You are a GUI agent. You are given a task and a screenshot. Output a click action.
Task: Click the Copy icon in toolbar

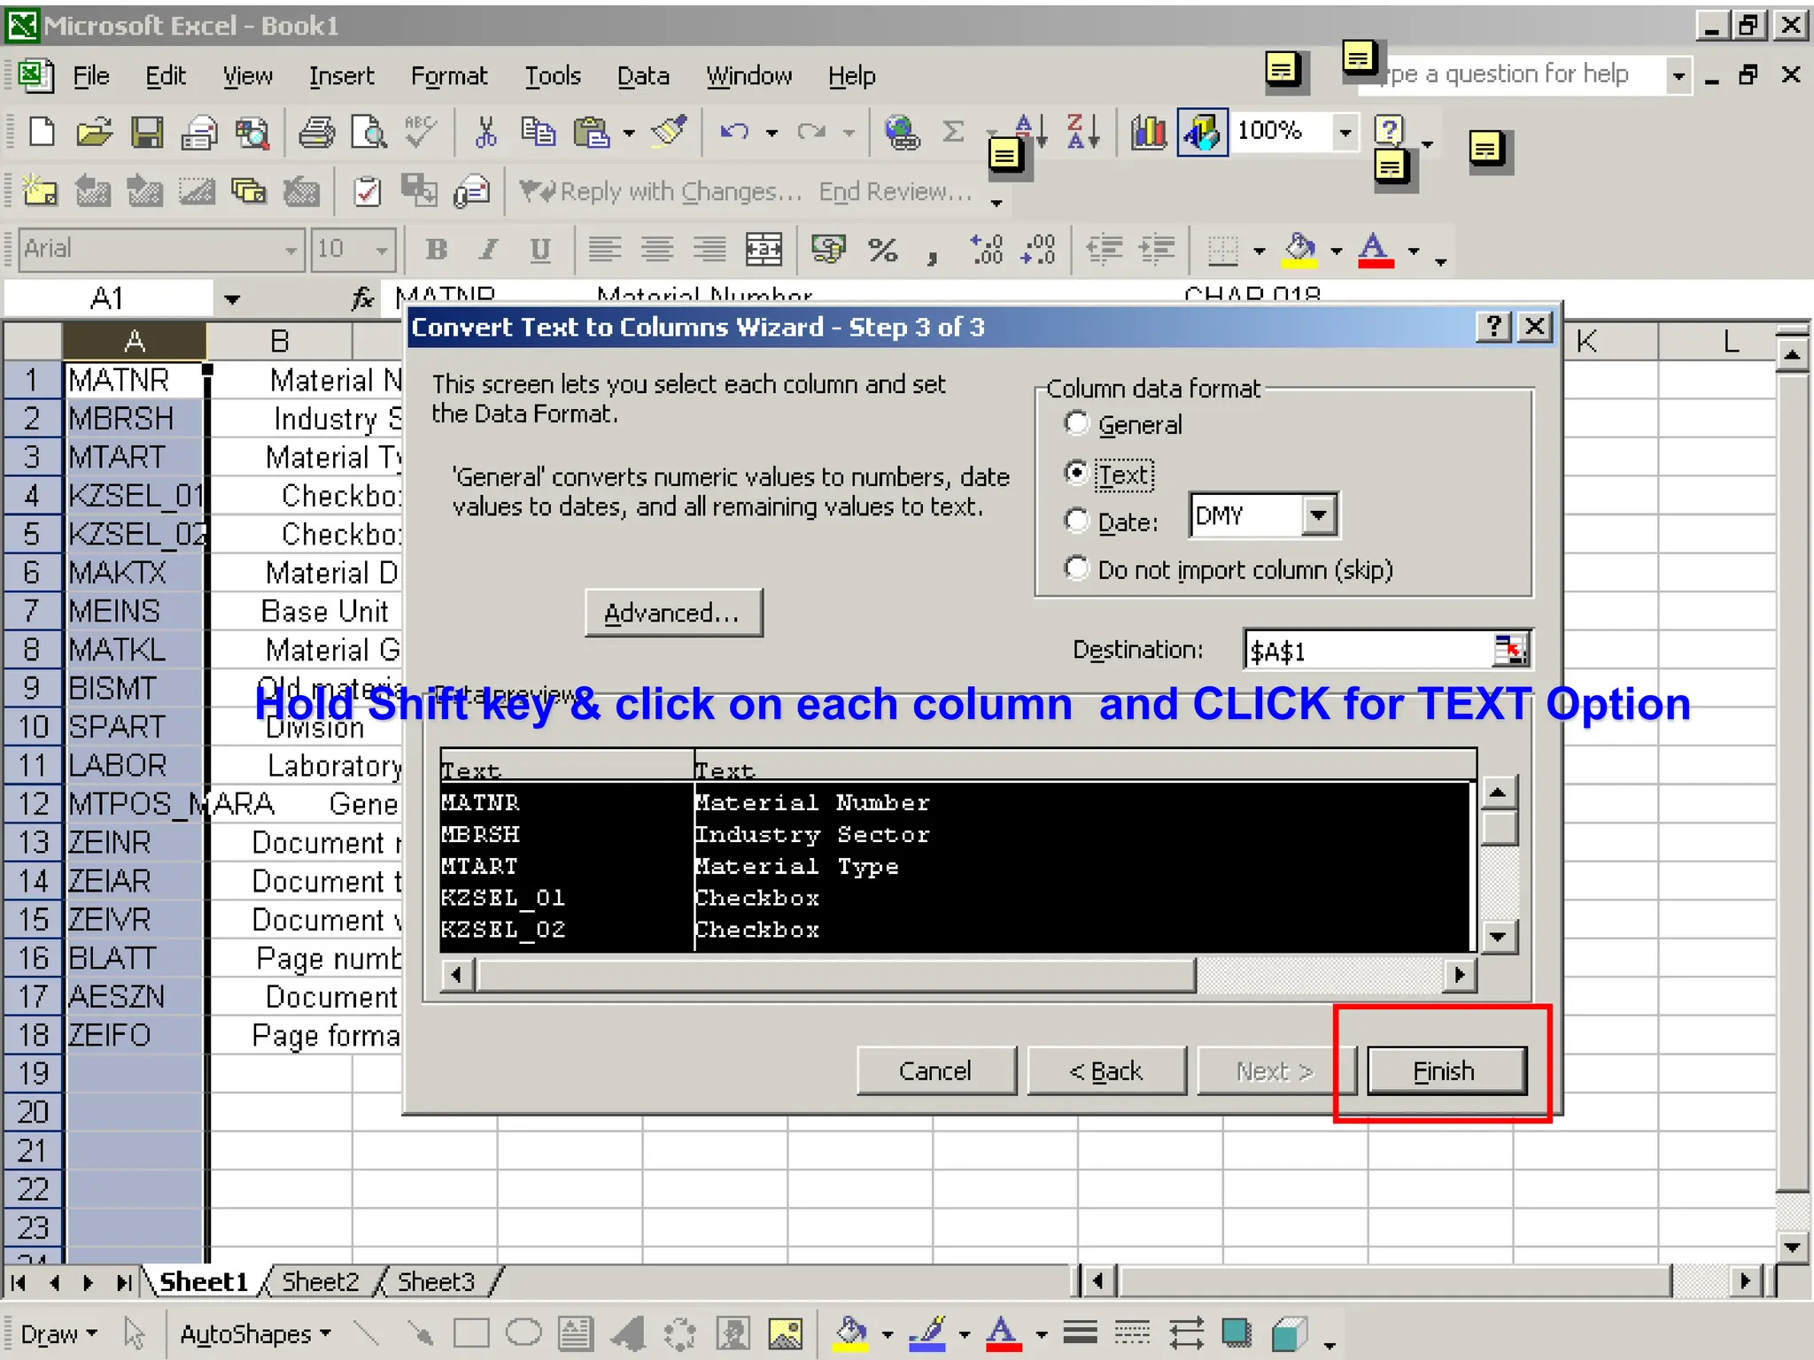pos(538,133)
